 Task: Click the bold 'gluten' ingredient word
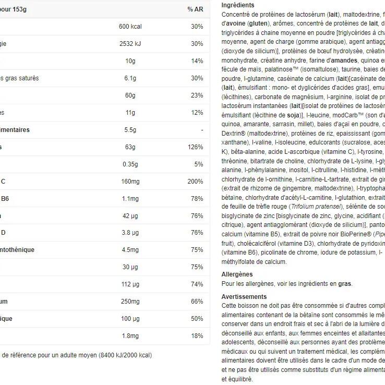click(258, 23)
